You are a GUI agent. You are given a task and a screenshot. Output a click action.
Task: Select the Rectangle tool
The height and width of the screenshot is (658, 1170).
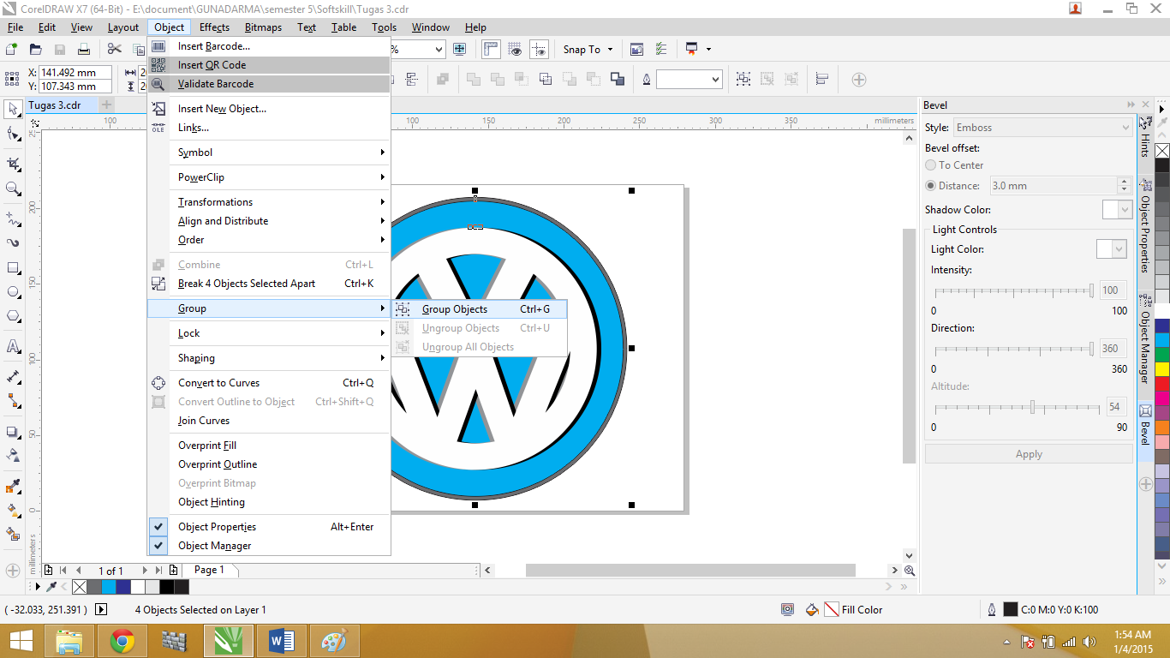(12, 269)
